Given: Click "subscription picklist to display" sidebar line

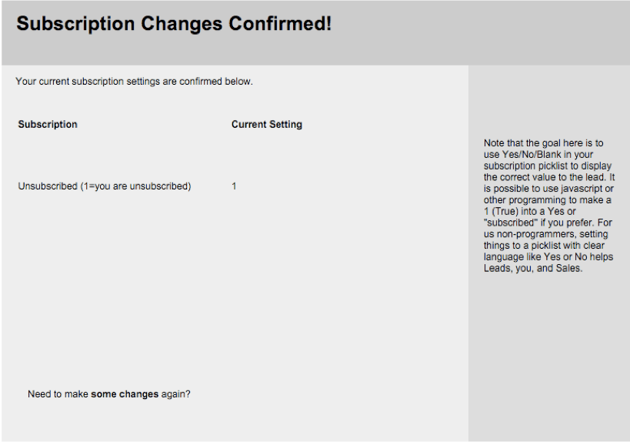Looking at the screenshot, I should (x=548, y=166).
